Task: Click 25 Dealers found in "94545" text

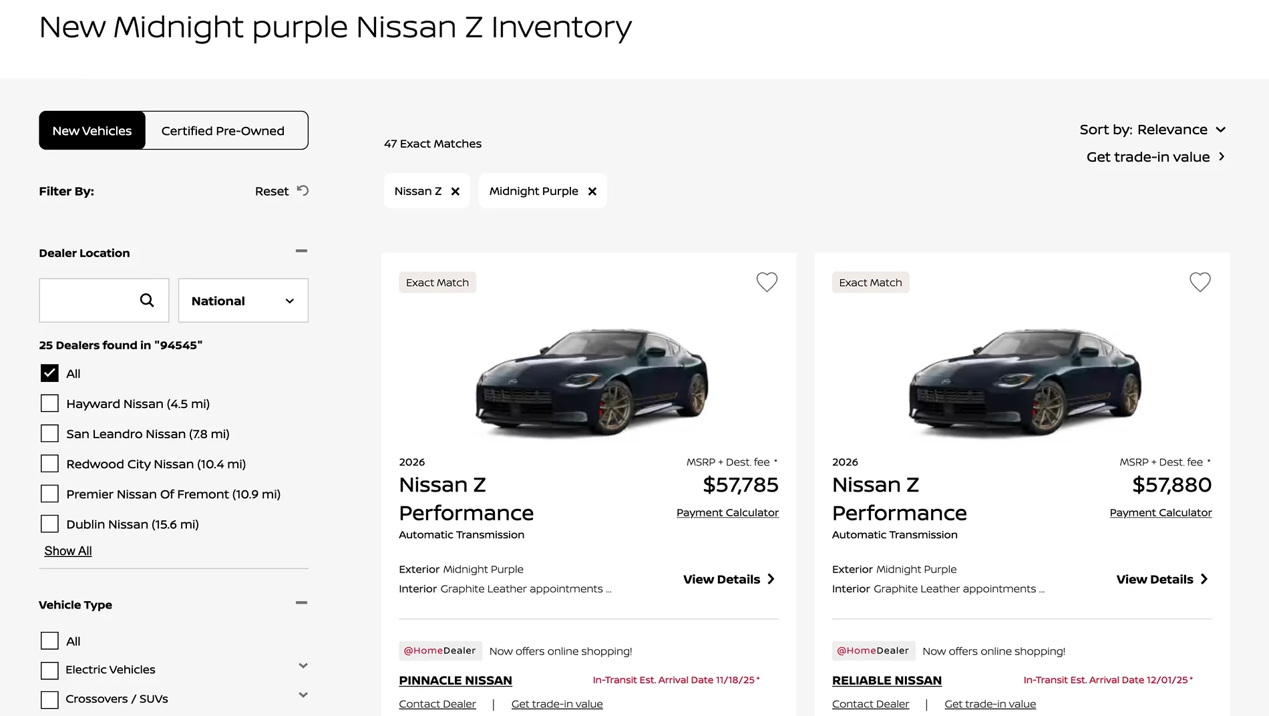Action: 120,345
